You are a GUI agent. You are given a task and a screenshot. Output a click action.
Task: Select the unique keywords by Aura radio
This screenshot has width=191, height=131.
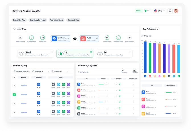click(130, 52)
